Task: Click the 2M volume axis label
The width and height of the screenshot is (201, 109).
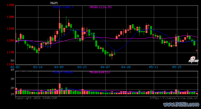Action: click(x=12, y=88)
